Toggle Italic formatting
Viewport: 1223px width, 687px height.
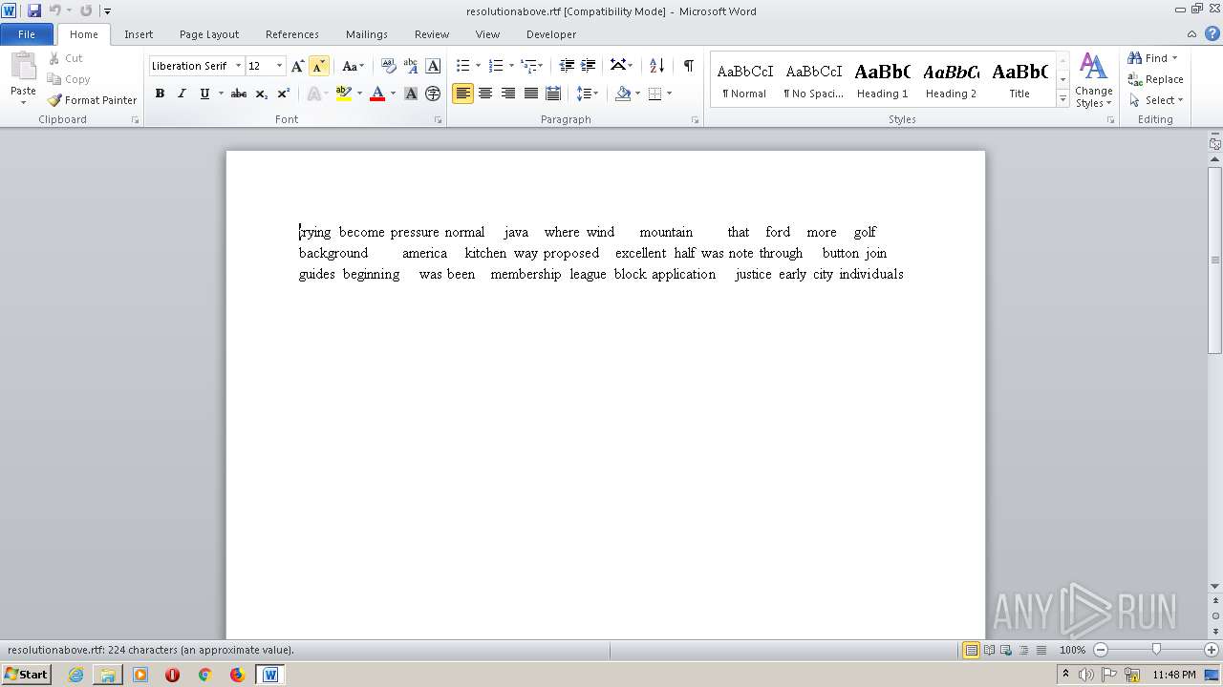point(182,94)
